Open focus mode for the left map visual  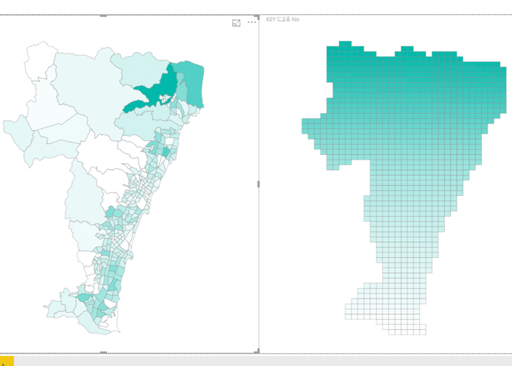[x=236, y=23]
